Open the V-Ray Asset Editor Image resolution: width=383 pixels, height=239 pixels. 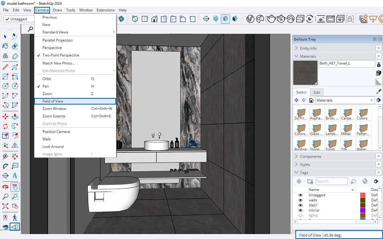pyautogui.click(x=250, y=19)
